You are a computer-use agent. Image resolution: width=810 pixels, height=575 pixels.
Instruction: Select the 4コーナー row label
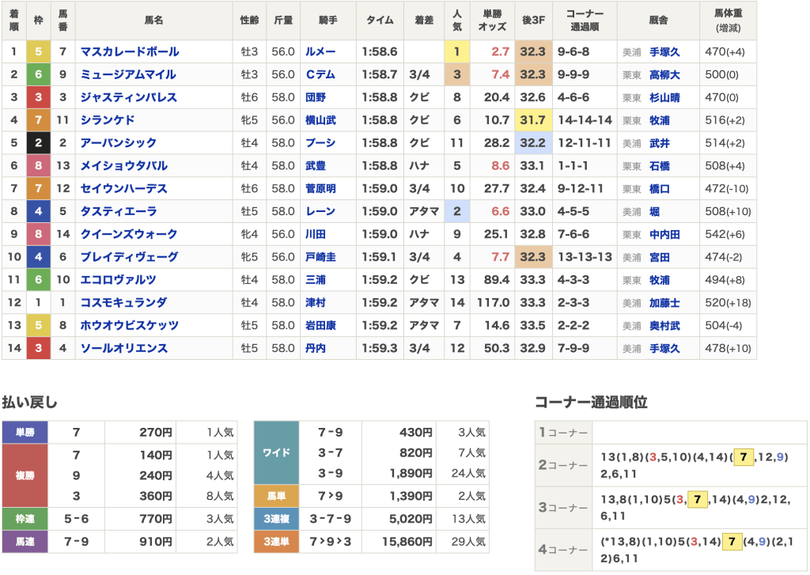563,550
